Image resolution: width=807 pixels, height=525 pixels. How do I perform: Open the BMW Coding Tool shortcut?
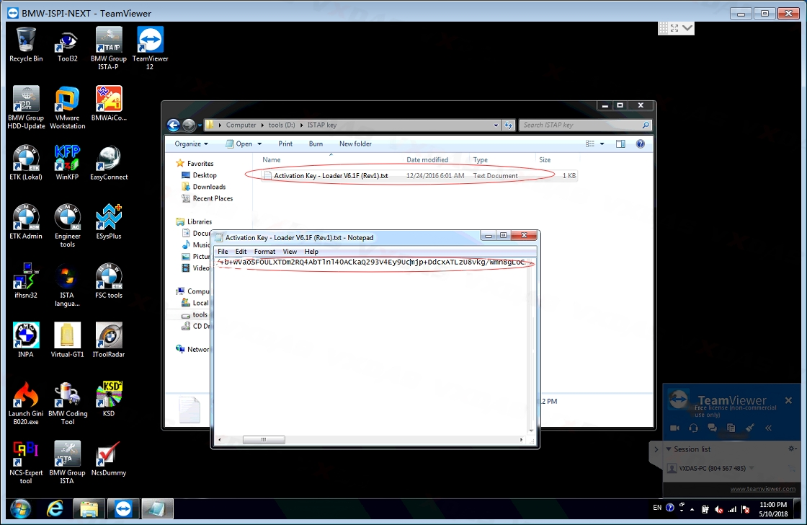click(68, 403)
